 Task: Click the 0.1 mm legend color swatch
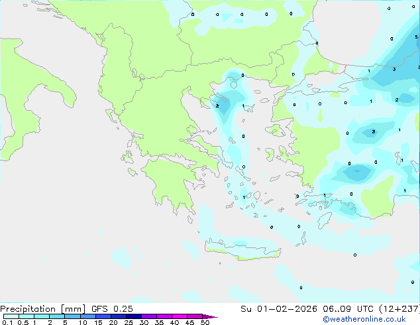(11, 316)
